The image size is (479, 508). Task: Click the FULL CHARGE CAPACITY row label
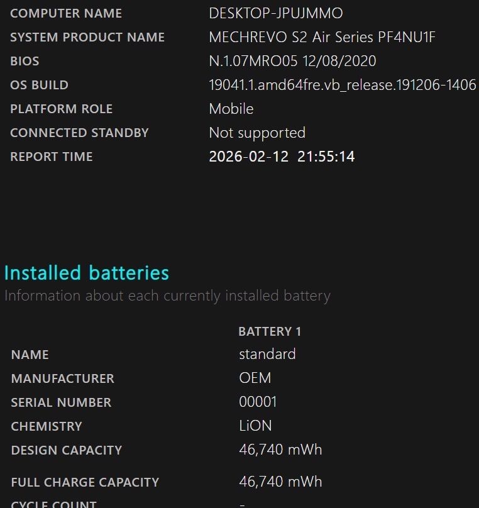pos(85,482)
